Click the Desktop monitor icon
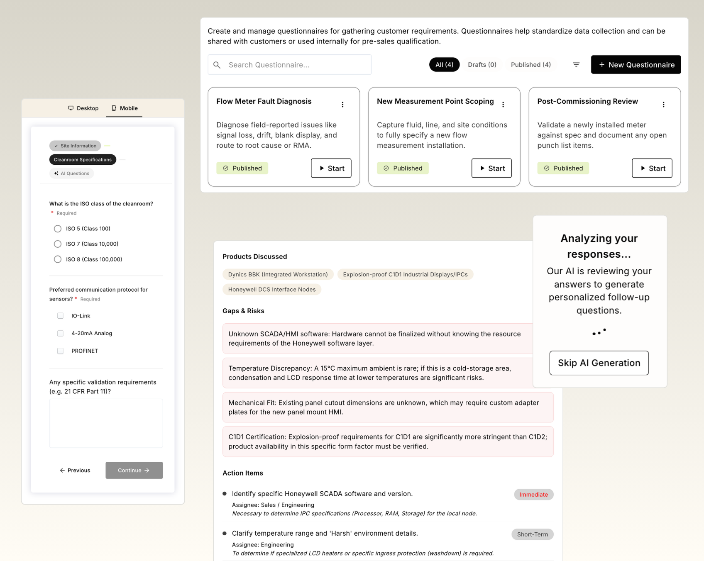This screenshot has width=704, height=561. (x=71, y=108)
